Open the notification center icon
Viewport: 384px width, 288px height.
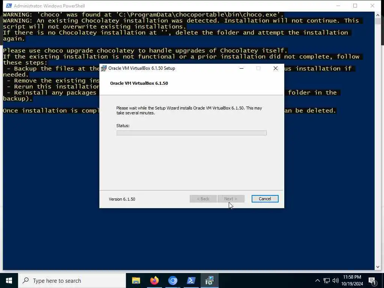[x=372, y=280]
